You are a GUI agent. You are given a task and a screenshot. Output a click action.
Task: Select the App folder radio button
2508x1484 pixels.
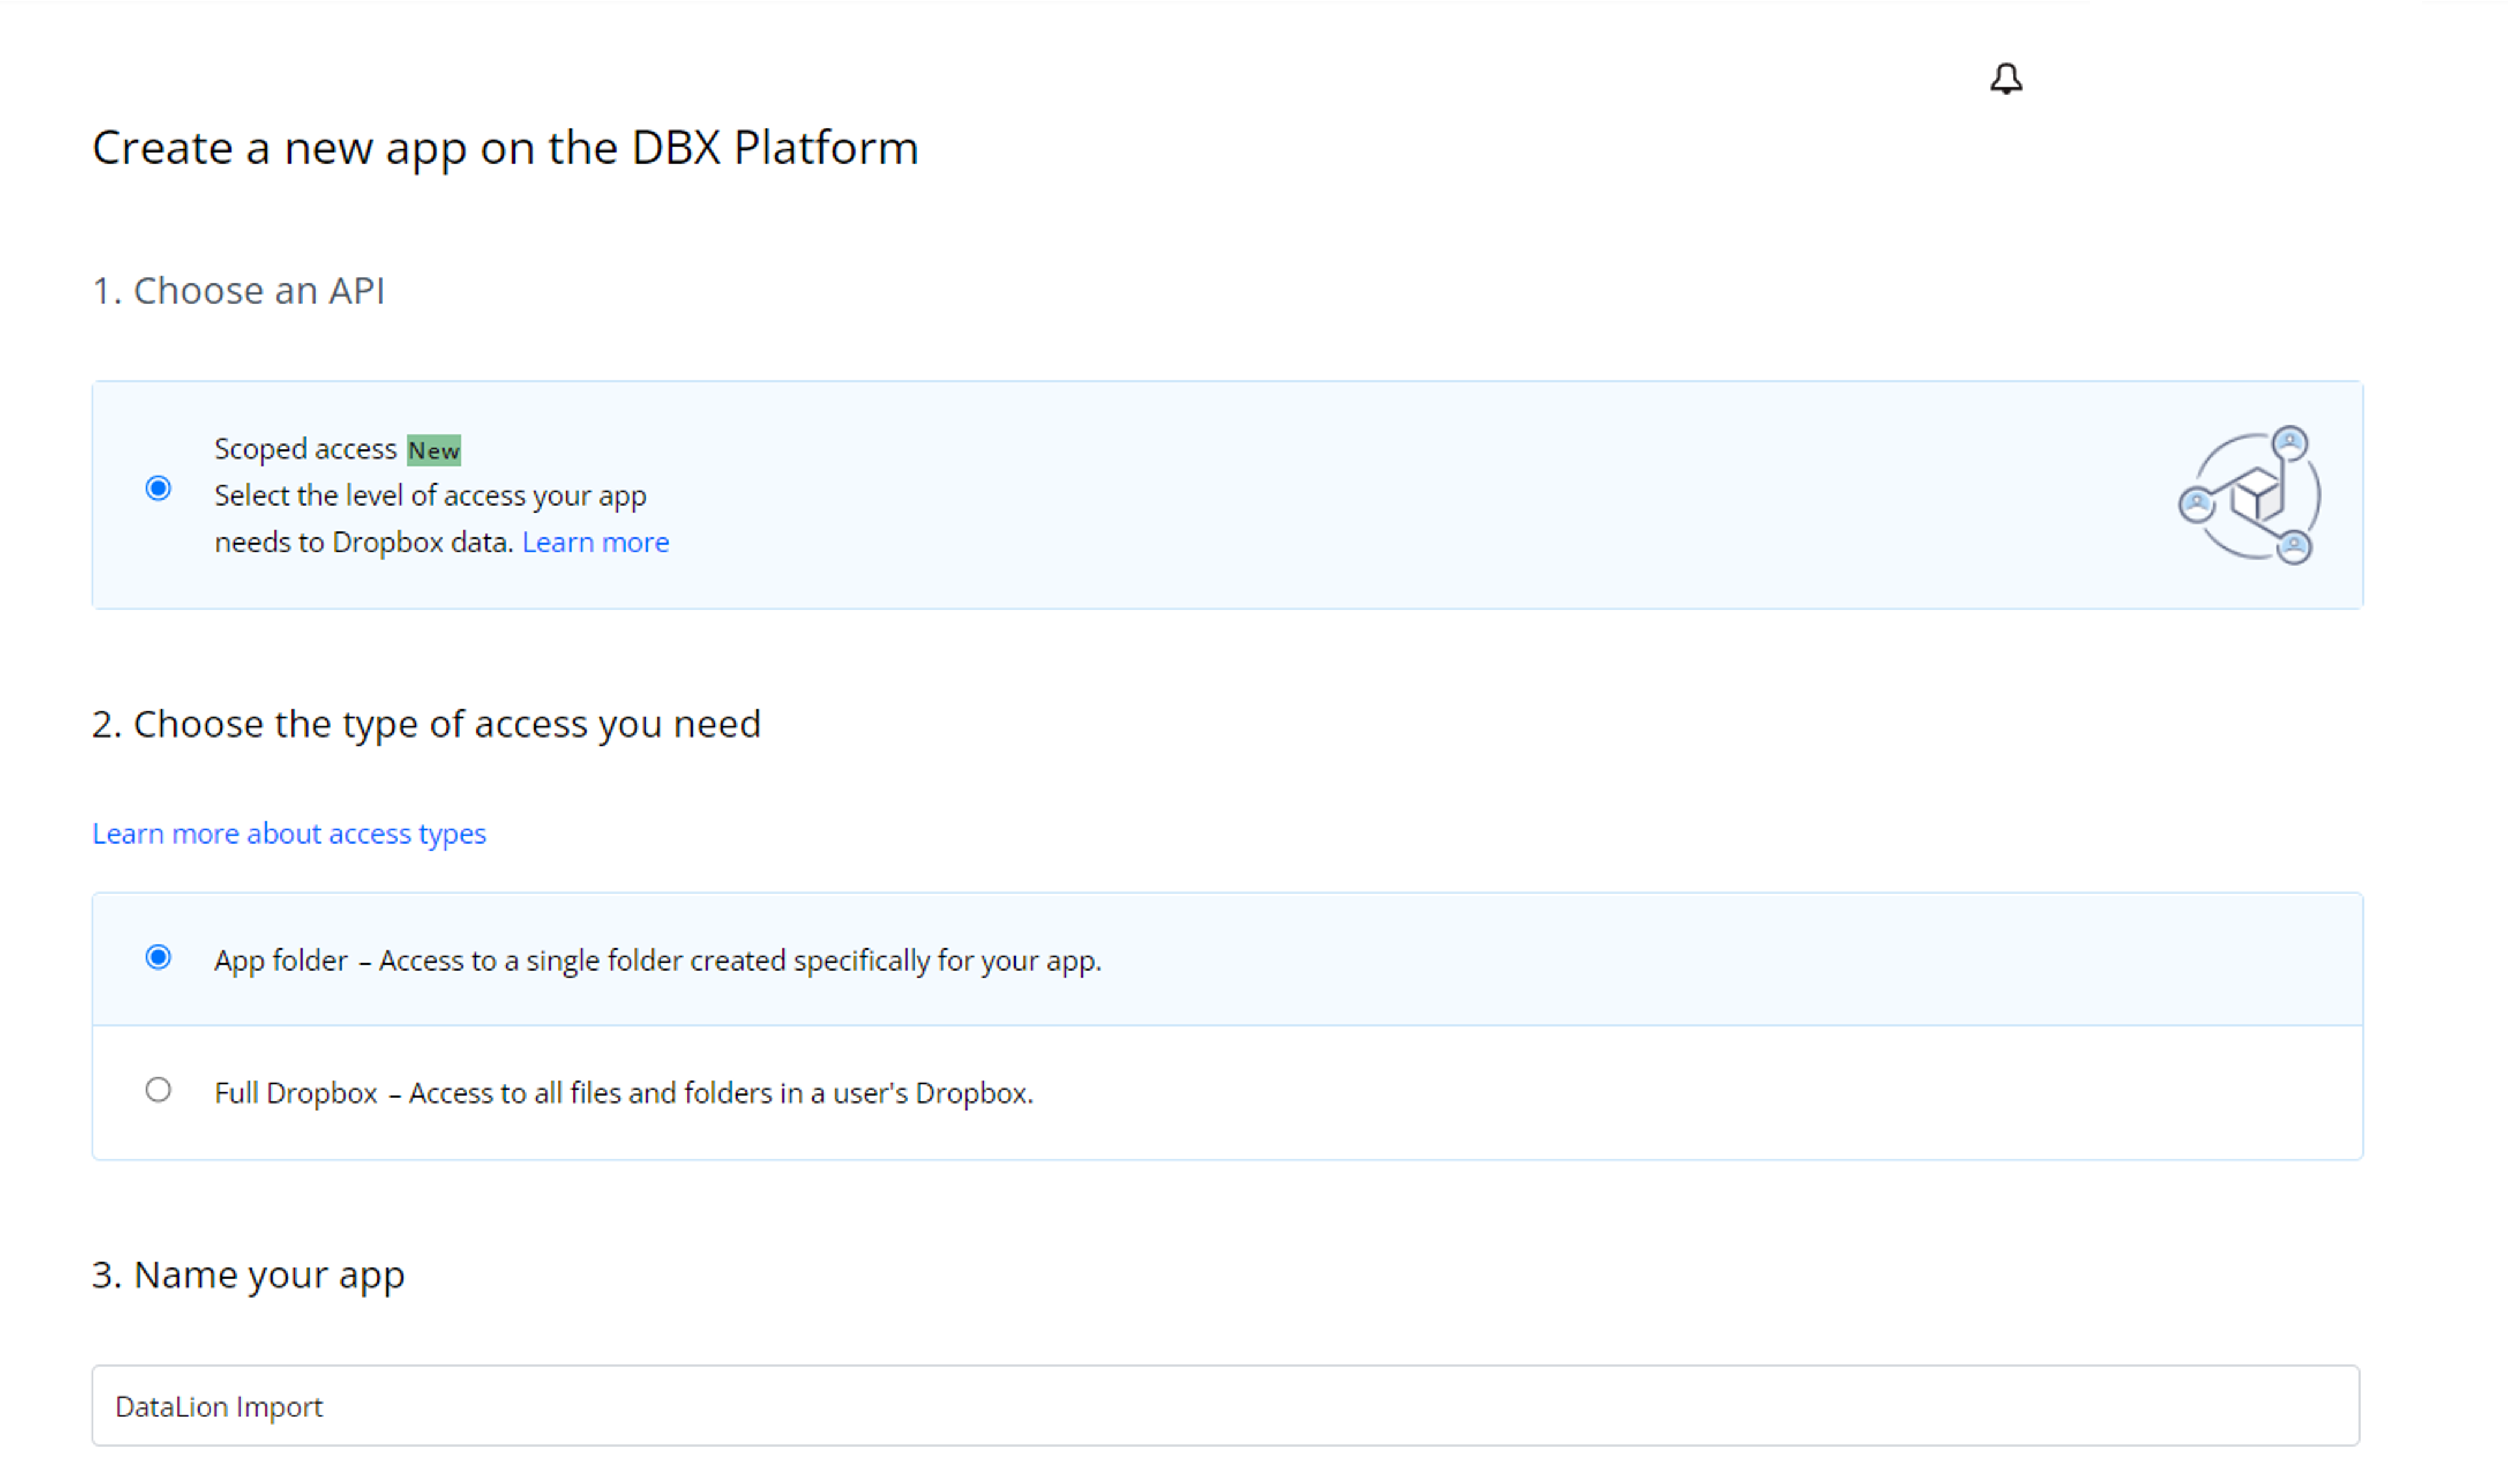[x=158, y=957]
